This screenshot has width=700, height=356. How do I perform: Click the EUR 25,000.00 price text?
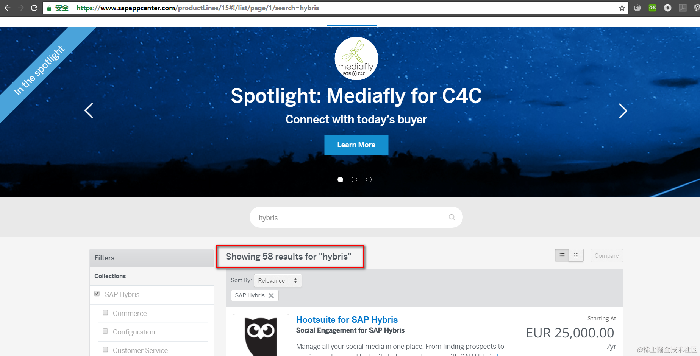point(570,333)
